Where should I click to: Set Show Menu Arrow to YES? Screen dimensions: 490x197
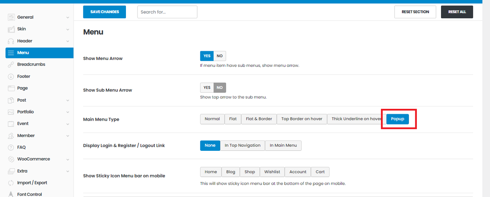click(x=207, y=56)
